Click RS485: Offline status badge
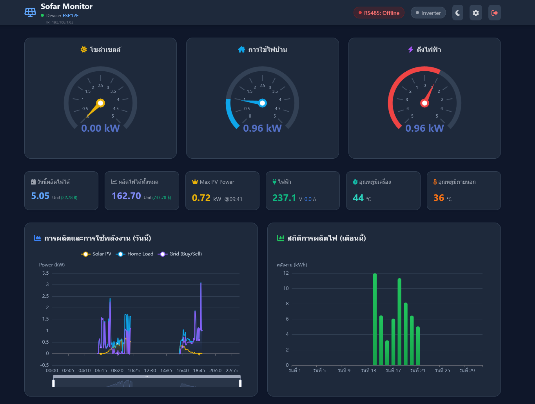 [x=379, y=13]
